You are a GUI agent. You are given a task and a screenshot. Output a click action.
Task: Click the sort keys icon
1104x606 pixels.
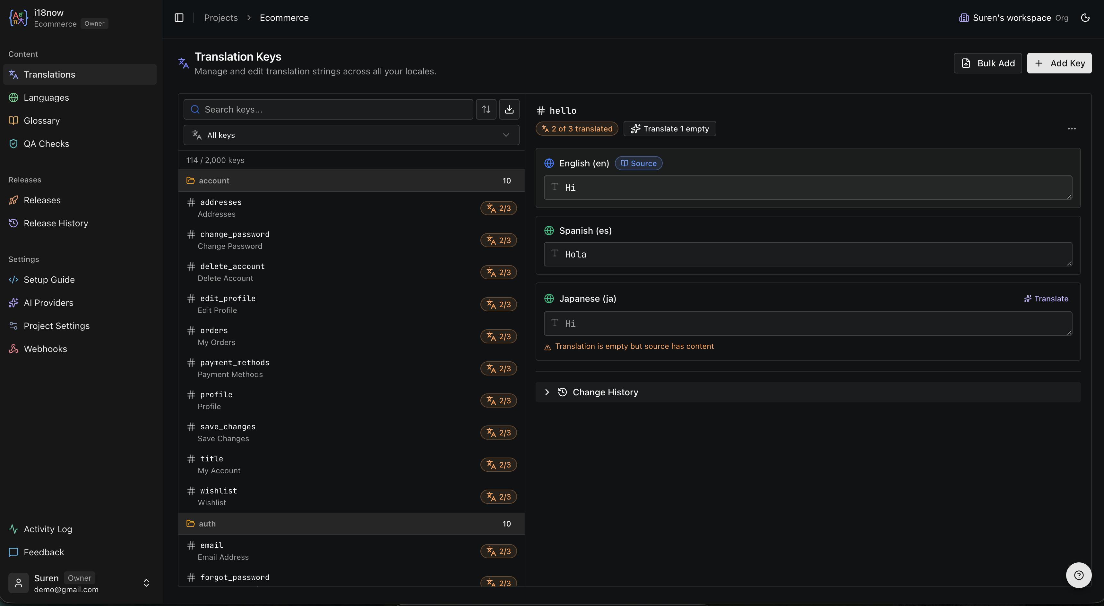tap(486, 109)
